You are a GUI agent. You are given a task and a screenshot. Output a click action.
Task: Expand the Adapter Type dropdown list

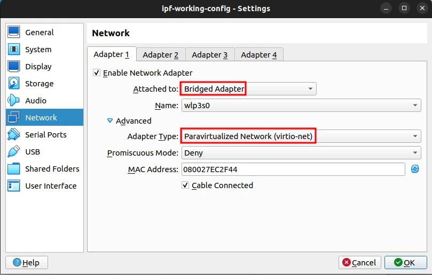[301, 136]
